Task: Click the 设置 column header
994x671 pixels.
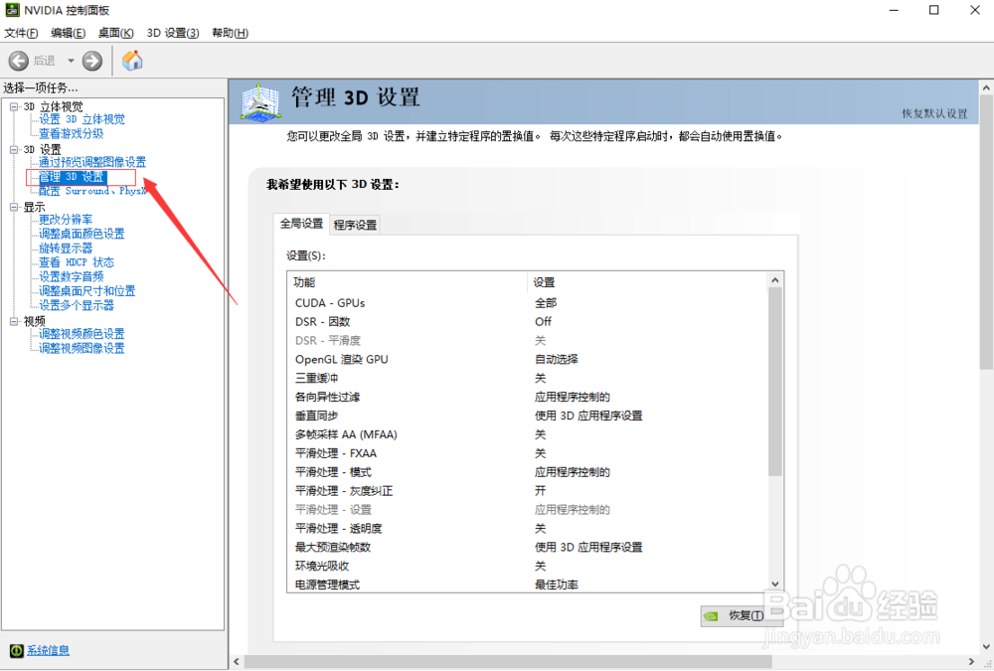Action: pos(647,282)
